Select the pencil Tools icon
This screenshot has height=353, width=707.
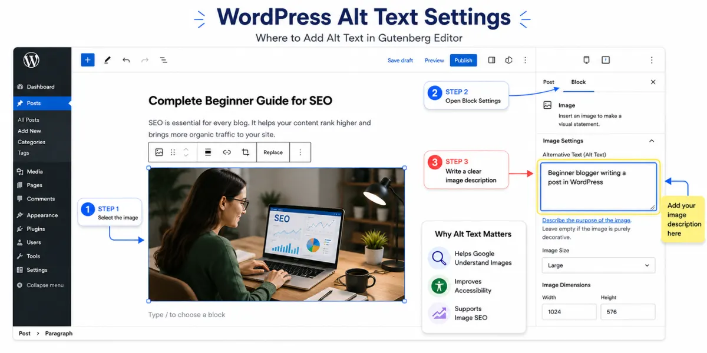click(107, 60)
